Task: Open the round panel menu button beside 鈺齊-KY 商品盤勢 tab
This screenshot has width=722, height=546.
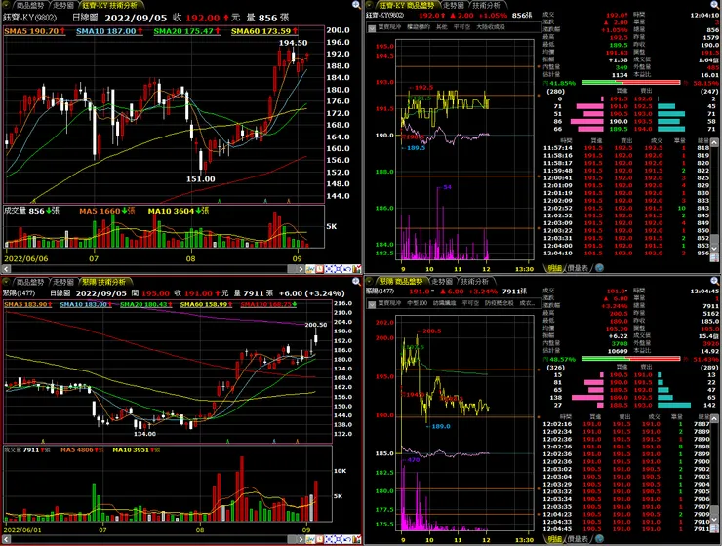Action: point(369,5)
